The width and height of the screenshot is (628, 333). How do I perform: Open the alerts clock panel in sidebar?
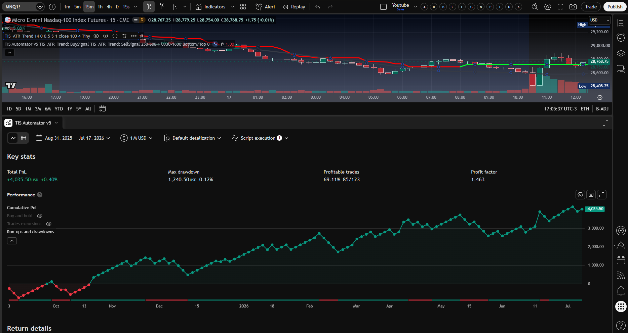[621, 38]
